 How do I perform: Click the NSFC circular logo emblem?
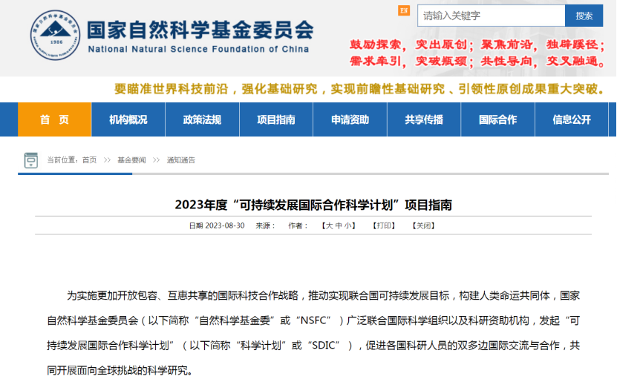[x=54, y=36]
